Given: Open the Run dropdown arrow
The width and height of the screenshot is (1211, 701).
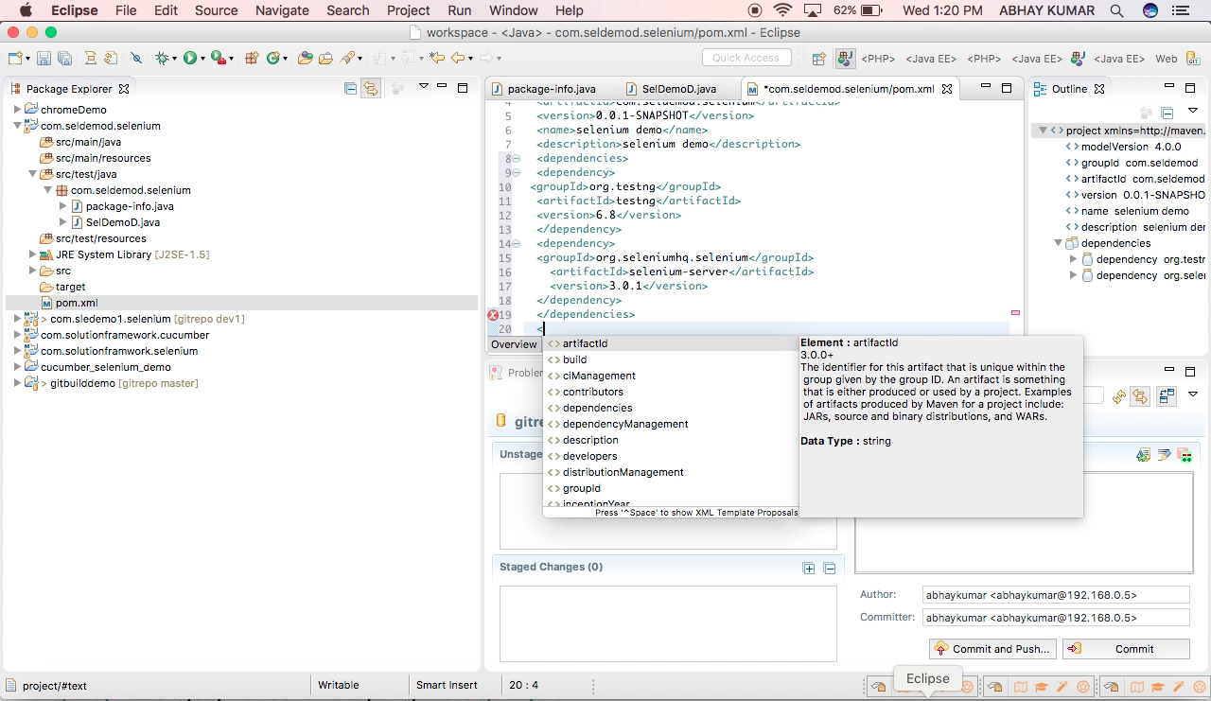Looking at the screenshot, I should 202,59.
